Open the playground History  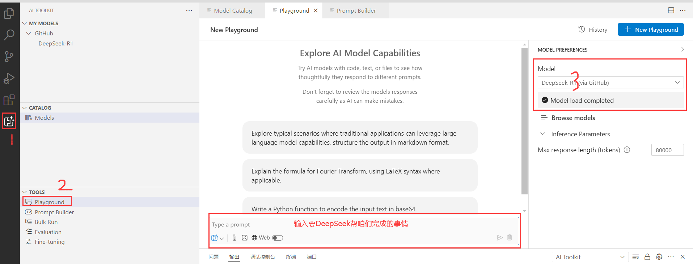[x=593, y=30]
